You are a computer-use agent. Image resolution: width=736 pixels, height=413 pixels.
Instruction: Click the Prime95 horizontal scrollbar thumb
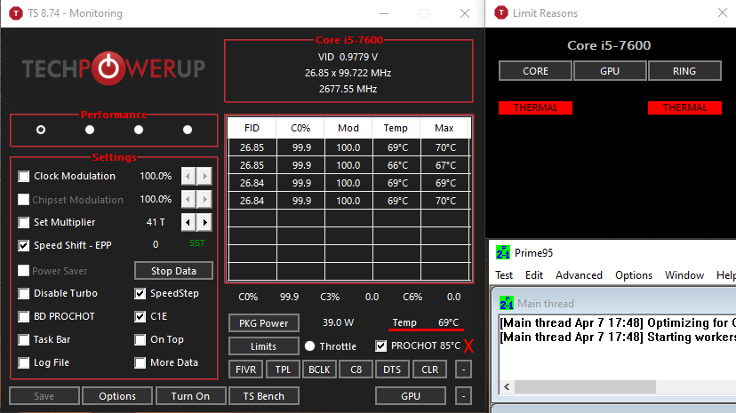[x=585, y=386]
